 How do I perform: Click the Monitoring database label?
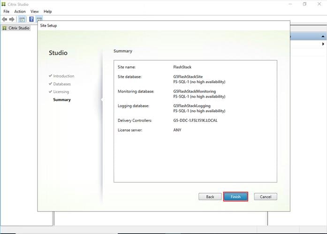pos(136,91)
